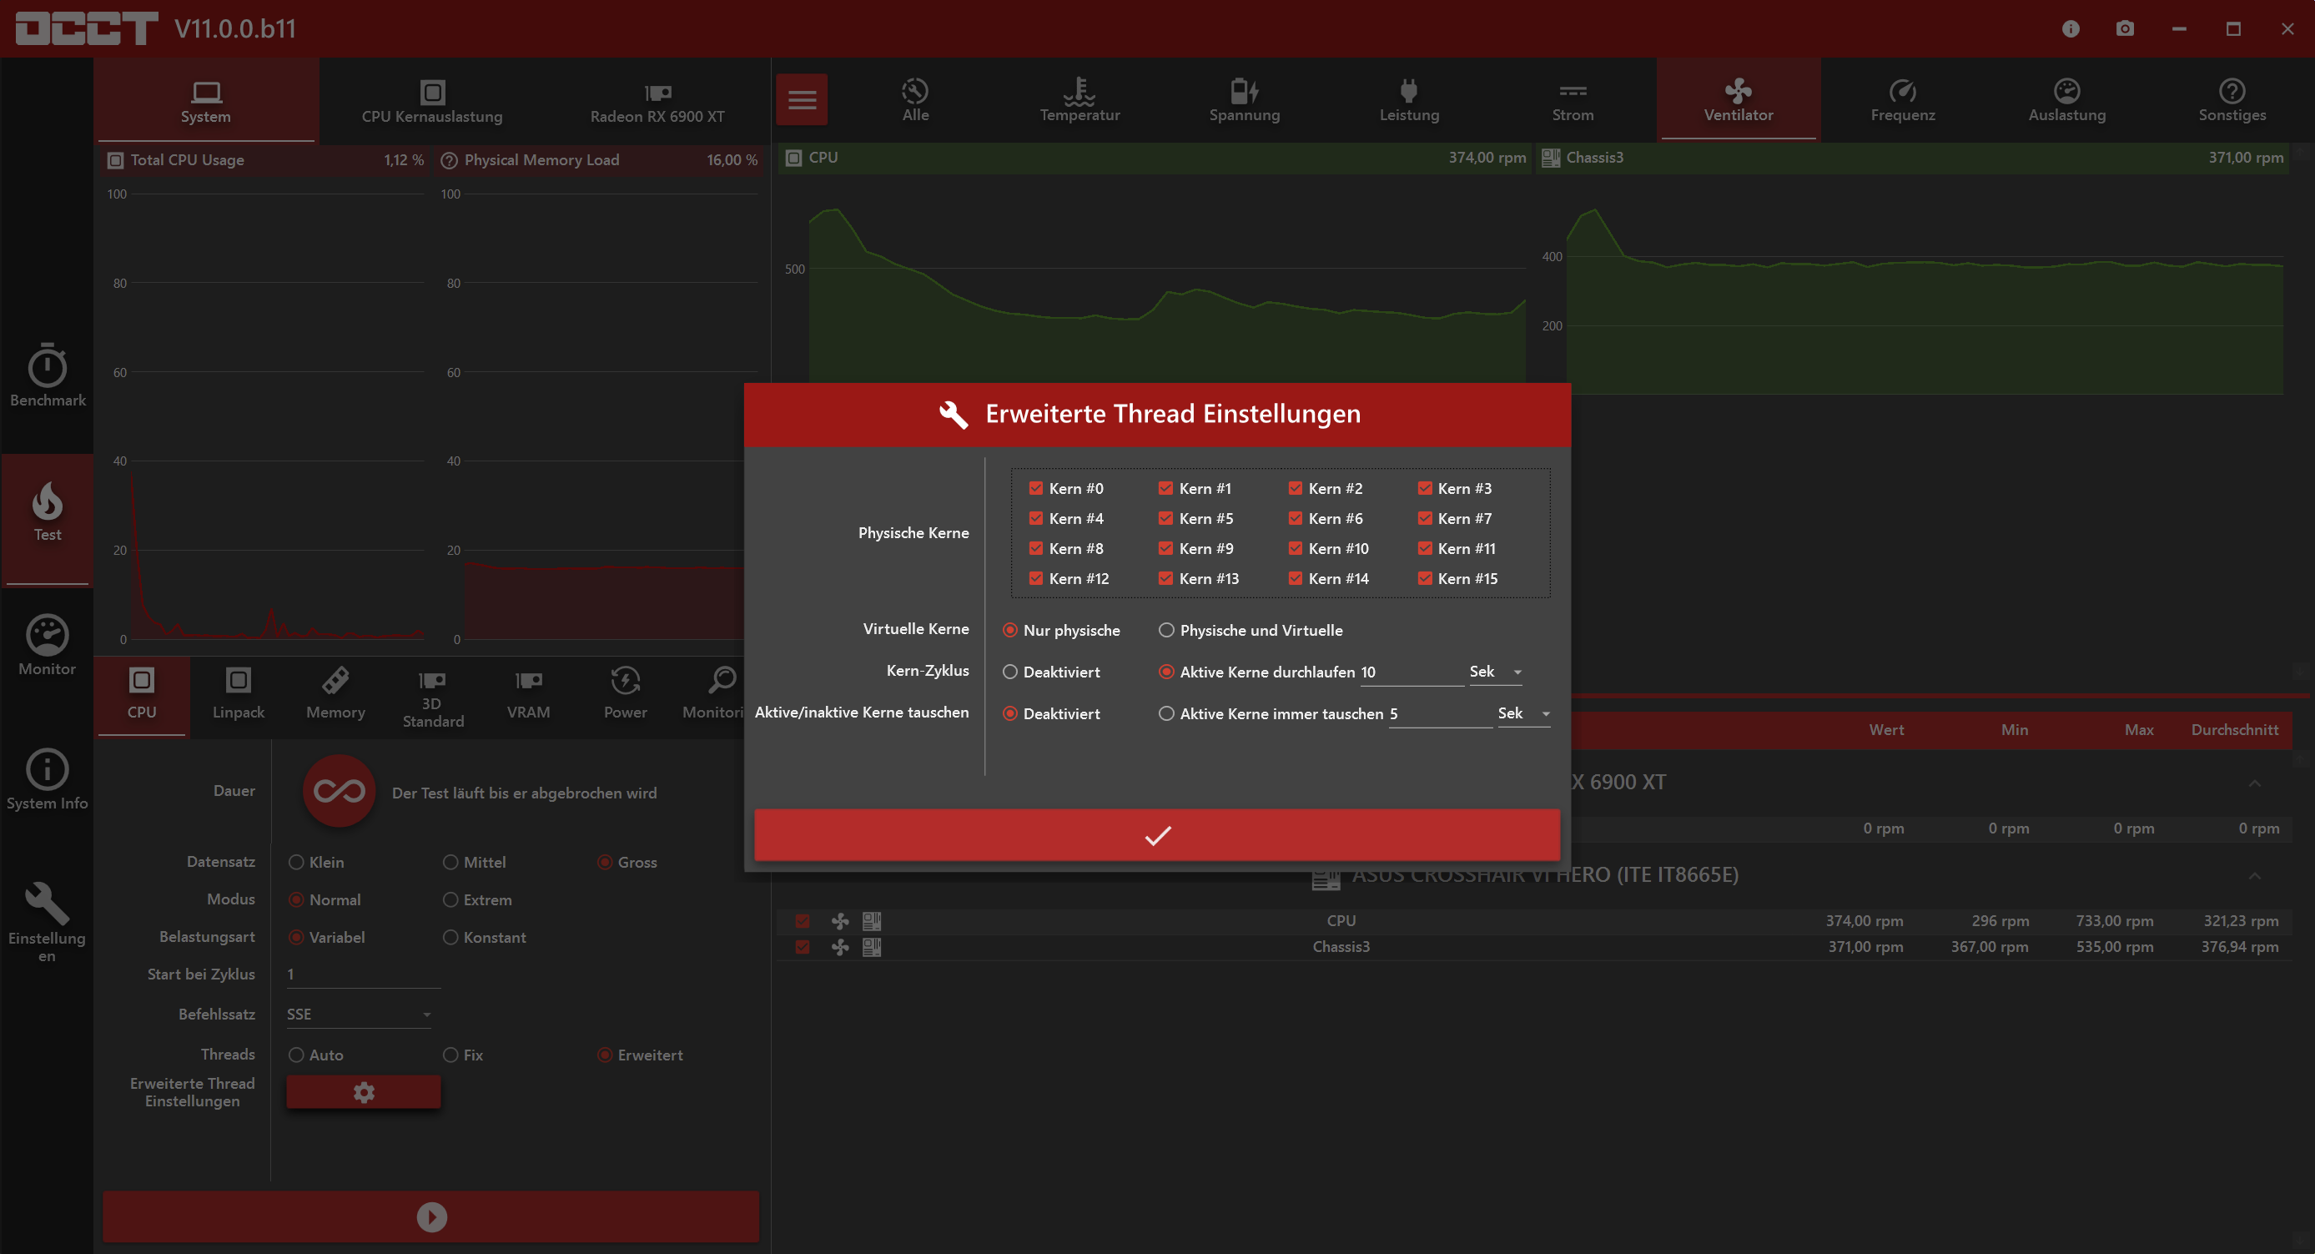Collapse the ASUS CROSSHAIR VI HERO group
This screenshot has height=1254, width=2315.
(x=2254, y=874)
